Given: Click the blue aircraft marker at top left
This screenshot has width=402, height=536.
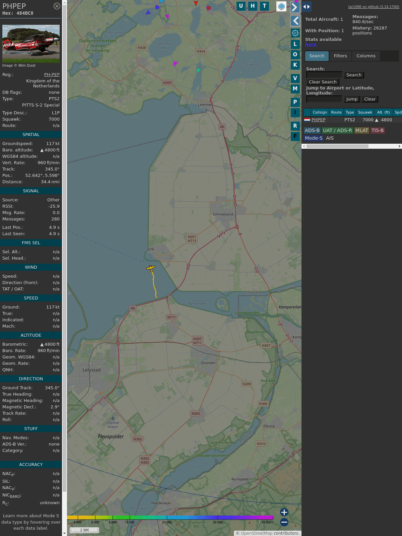Looking at the screenshot, I should click(148, 12).
